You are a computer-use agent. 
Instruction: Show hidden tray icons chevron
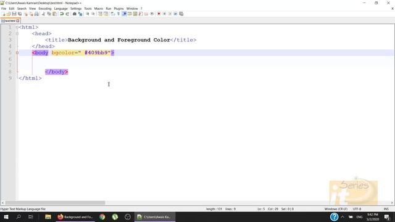coord(343,216)
